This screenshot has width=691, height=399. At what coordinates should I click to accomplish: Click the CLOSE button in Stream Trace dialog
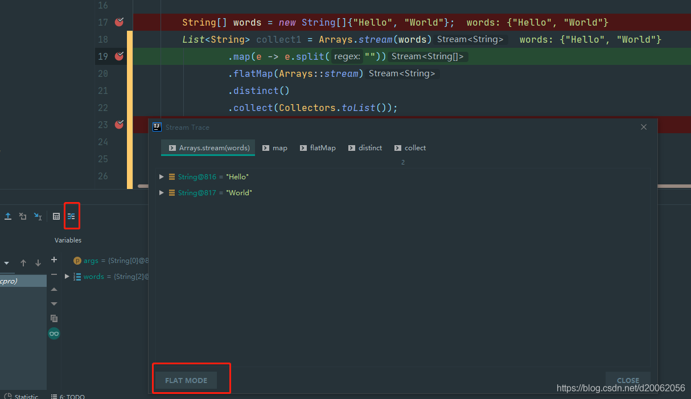pos(627,380)
